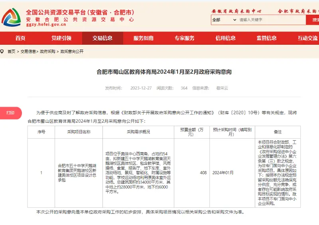Open the 信用信息 navigation tab
Image resolution: width=319 pixels, height=225 pixels.
coord(226,38)
